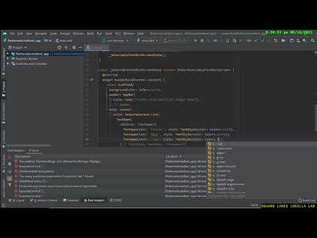The width and height of the screenshot is (317, 238).
Task: Open the Navigate menu
Action: (41, 34)
